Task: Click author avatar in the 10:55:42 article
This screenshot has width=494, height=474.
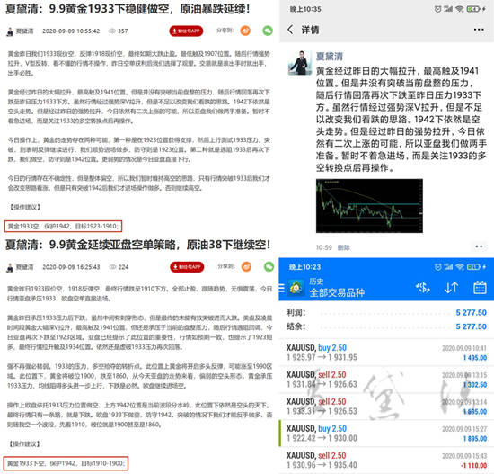Action: coord(10,31)
